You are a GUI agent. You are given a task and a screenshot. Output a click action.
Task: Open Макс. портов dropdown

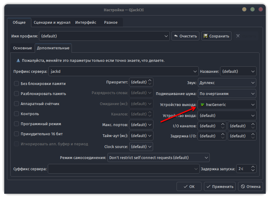point(141,125)
